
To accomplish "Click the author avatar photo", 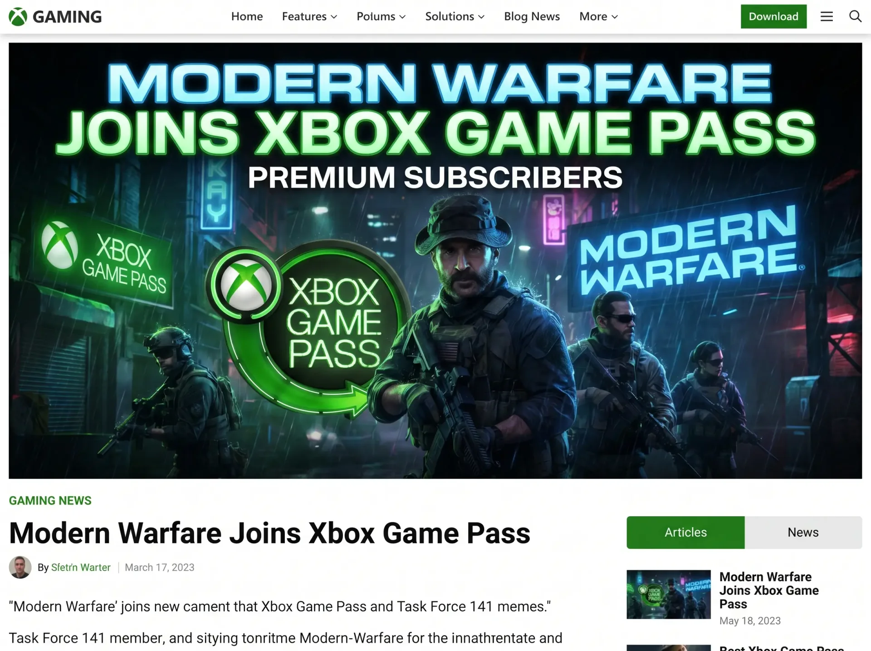I will pyautogui.click(x=20, y=567).
